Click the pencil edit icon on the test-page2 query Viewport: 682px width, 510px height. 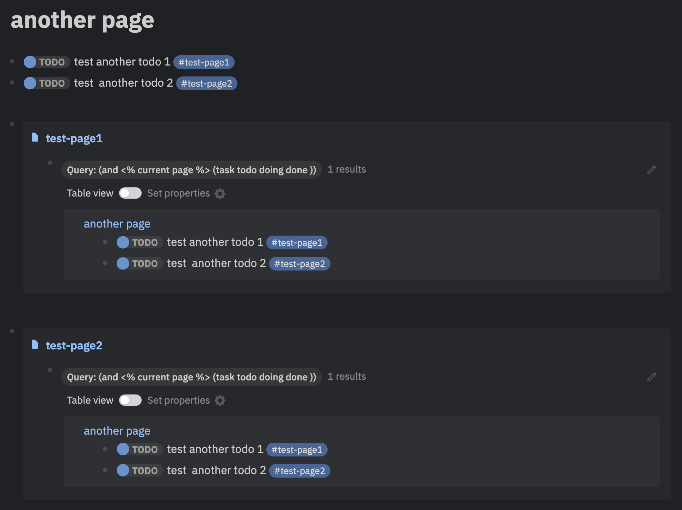click(x=651, y=377)
